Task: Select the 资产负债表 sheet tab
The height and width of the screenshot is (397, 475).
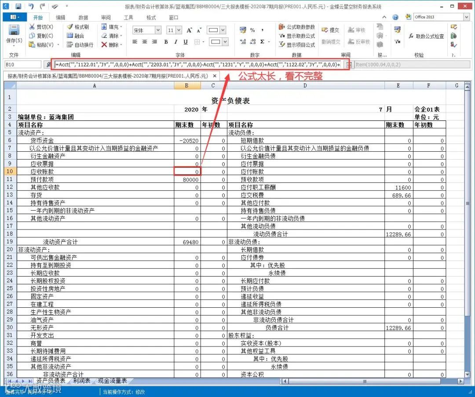Action: 51,381
